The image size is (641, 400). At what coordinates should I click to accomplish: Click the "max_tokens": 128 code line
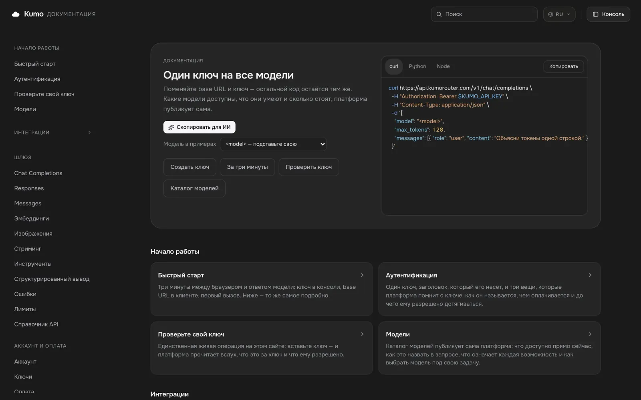pyautogui.click(x=419, y=130)
